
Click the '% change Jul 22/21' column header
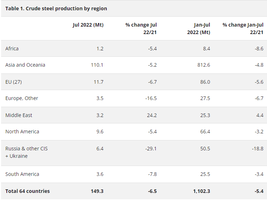tap(141, 28)
